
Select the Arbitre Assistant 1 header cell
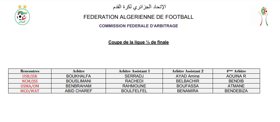click(134, 71)
